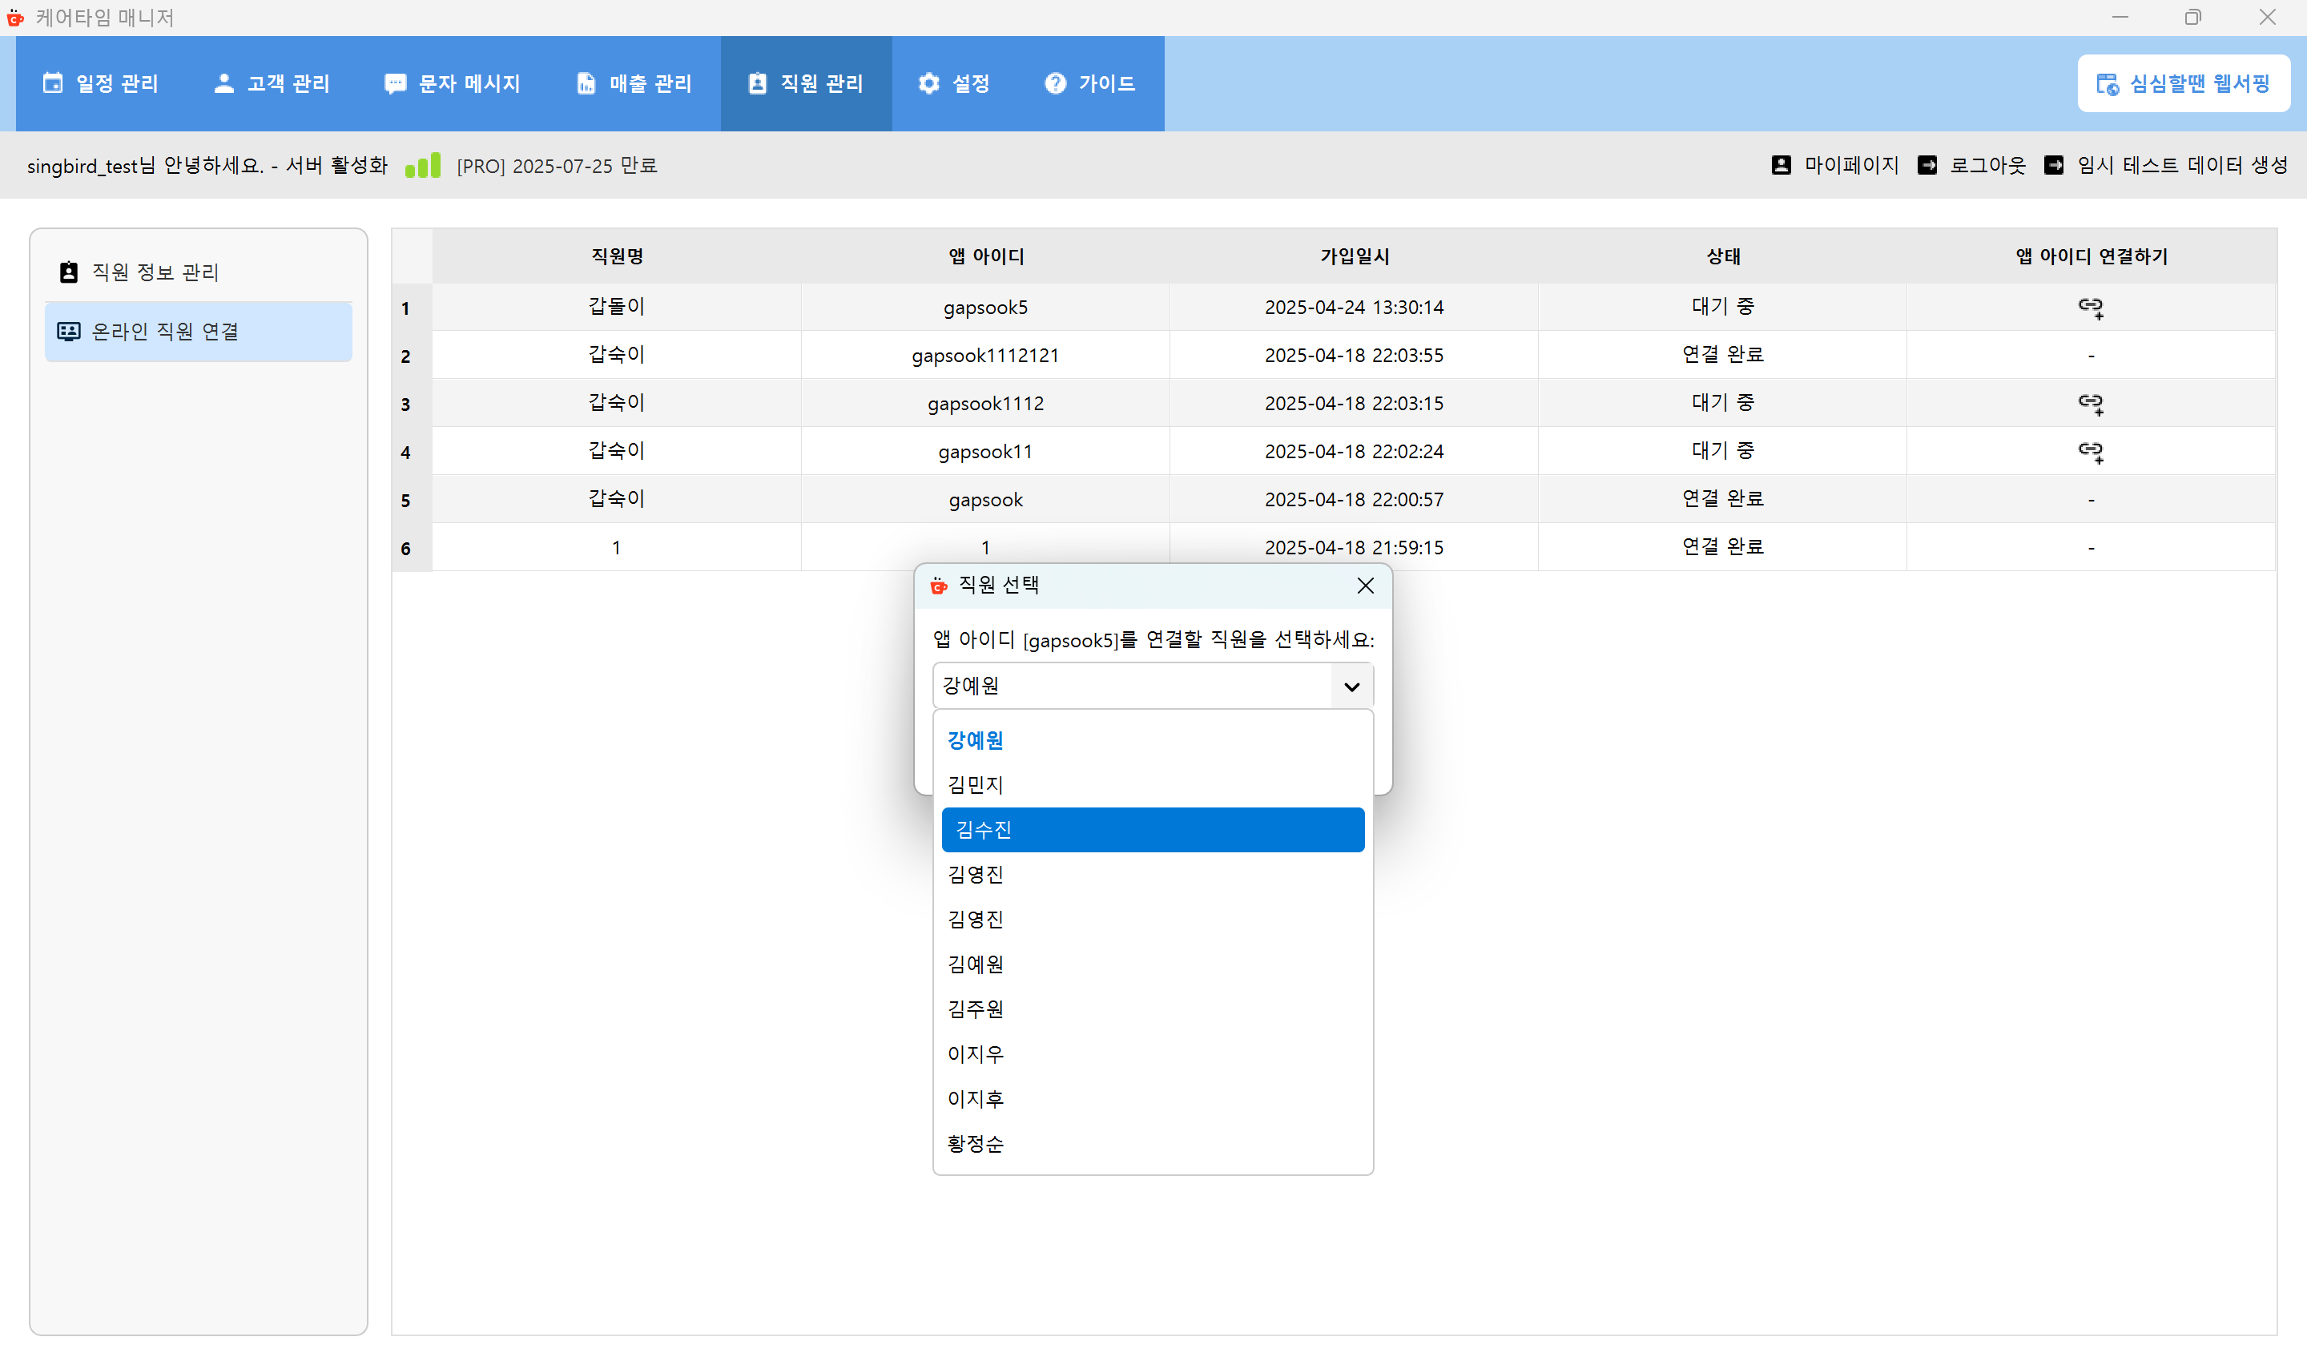This screenshot has height=1365, width=2307.
Task: Select 황정순 from the dropdown list
Action: click(975, 1143)
